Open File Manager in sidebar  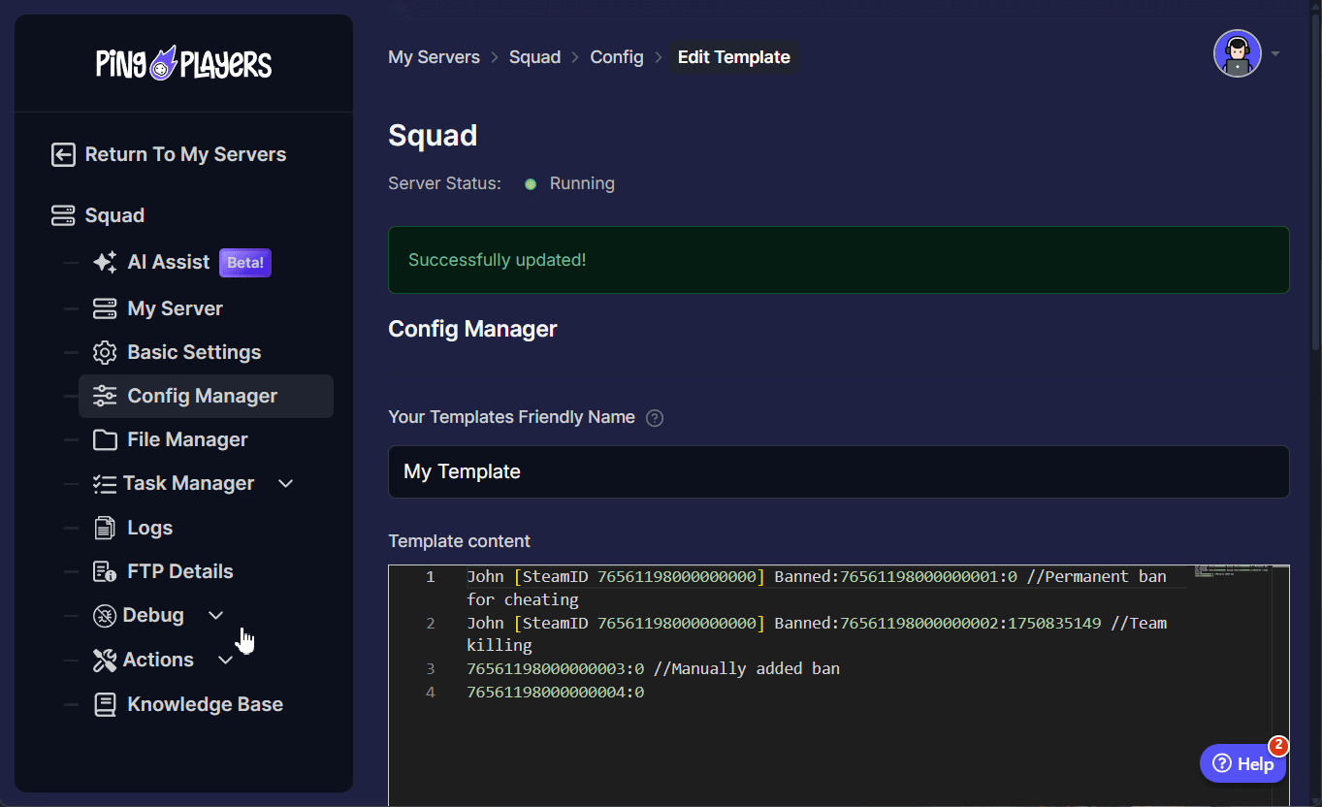tap(187, 439)
